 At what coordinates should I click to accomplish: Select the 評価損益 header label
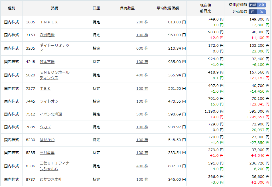(x=240, y=12)
